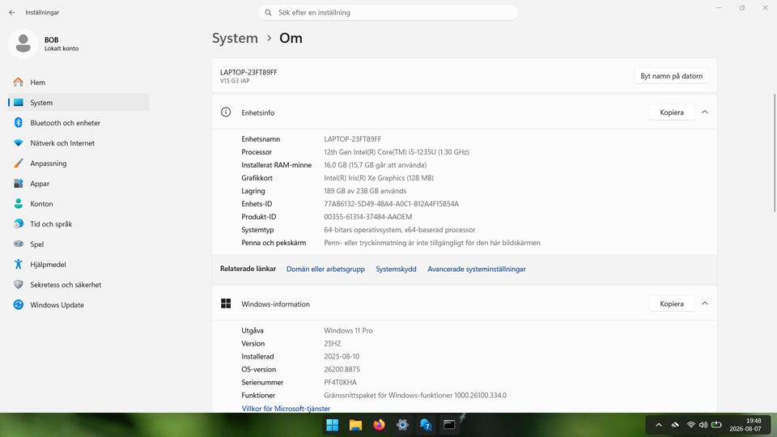777x437 pixels.
Task: Click Byt namn på datorn button
Action: click(x=672, y=76)
